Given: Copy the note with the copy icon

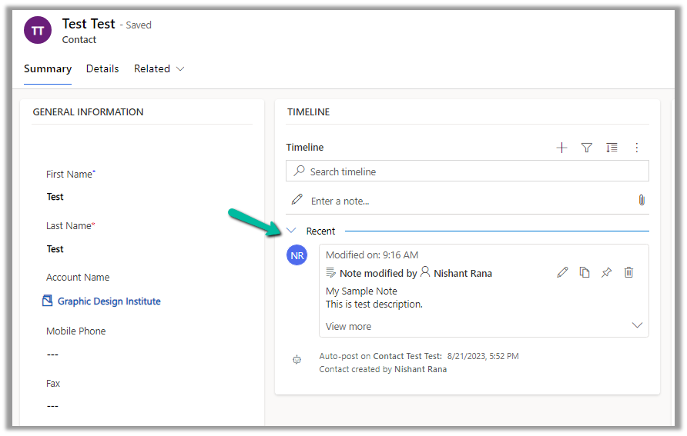Looking at the screenshot, I should (x=585, y=272).
